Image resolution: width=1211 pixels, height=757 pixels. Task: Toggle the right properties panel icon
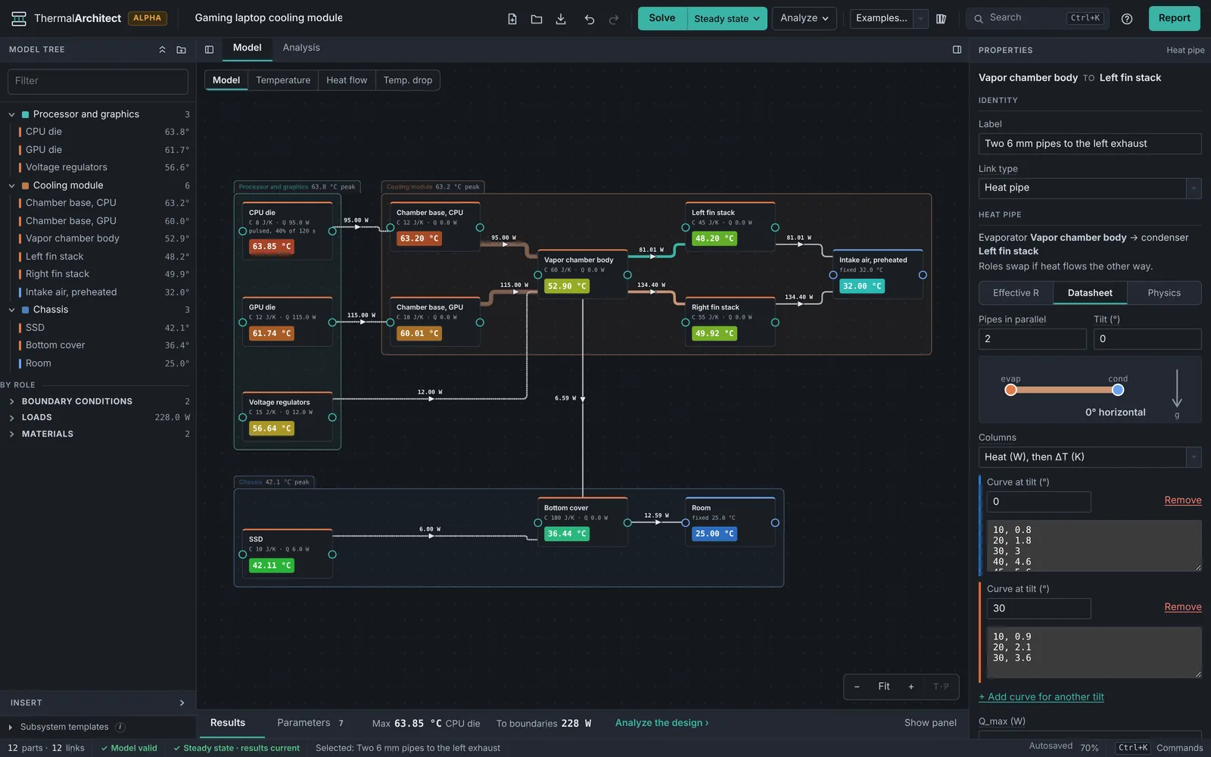tap(957, 49)
